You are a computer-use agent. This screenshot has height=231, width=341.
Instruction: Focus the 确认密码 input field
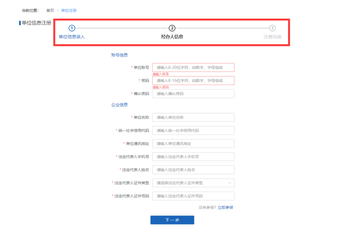[193, 94]
